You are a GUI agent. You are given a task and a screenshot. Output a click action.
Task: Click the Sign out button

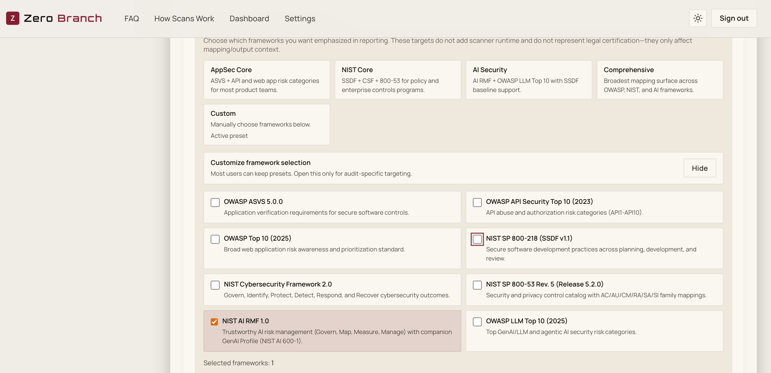coord(734,18)
